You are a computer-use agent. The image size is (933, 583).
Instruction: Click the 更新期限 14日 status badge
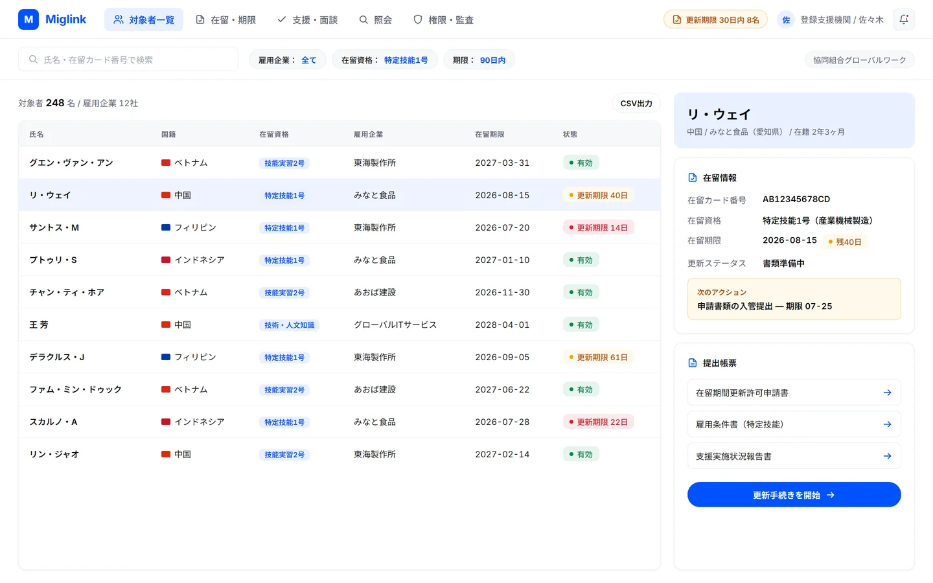(598, 227)
